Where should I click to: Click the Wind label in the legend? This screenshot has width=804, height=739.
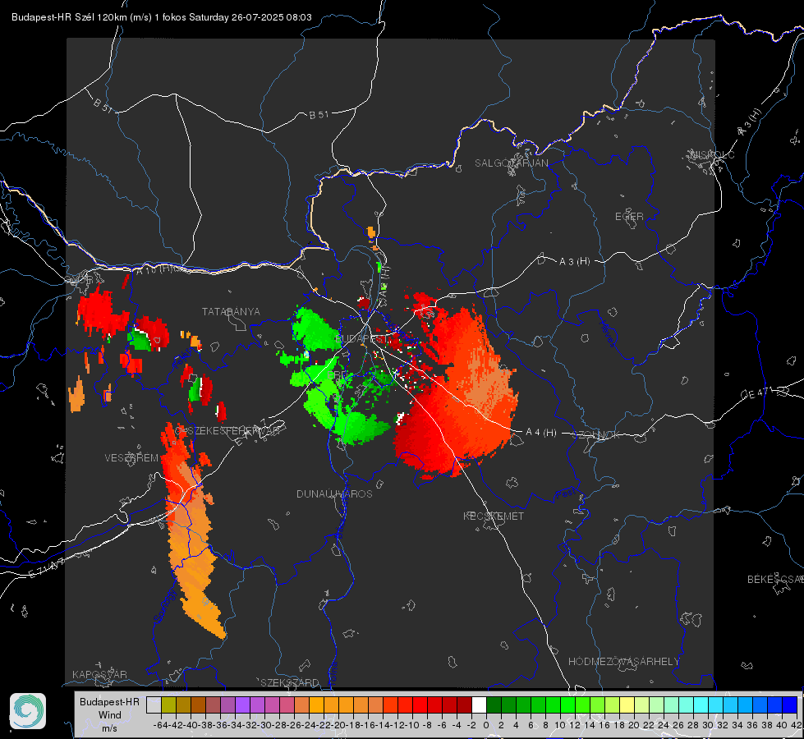(110, 715)
